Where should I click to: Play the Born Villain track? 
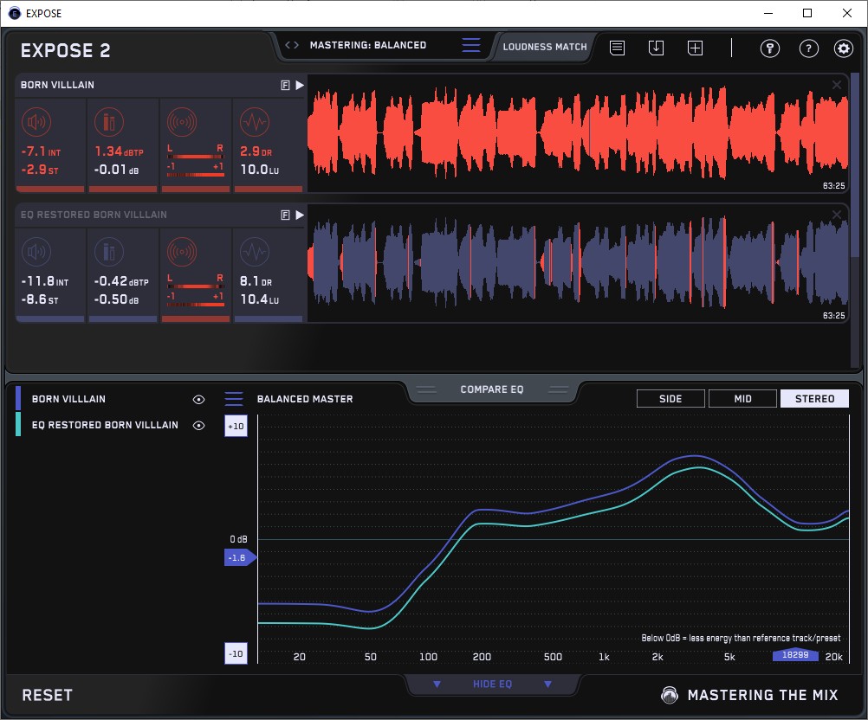tap(300, 86)
